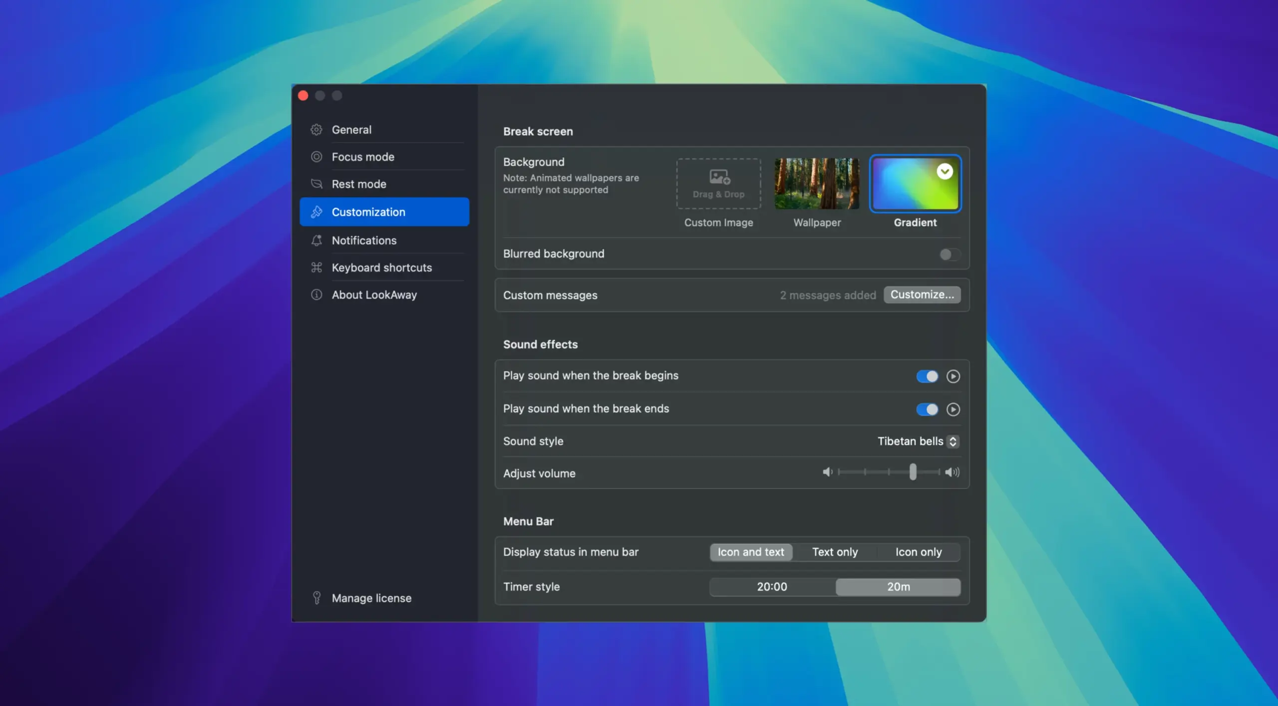Click the Focus mode circle icon
Viewport: 1278px width, 706px height.
317,157
